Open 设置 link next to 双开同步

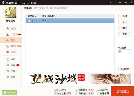(91, 90)
